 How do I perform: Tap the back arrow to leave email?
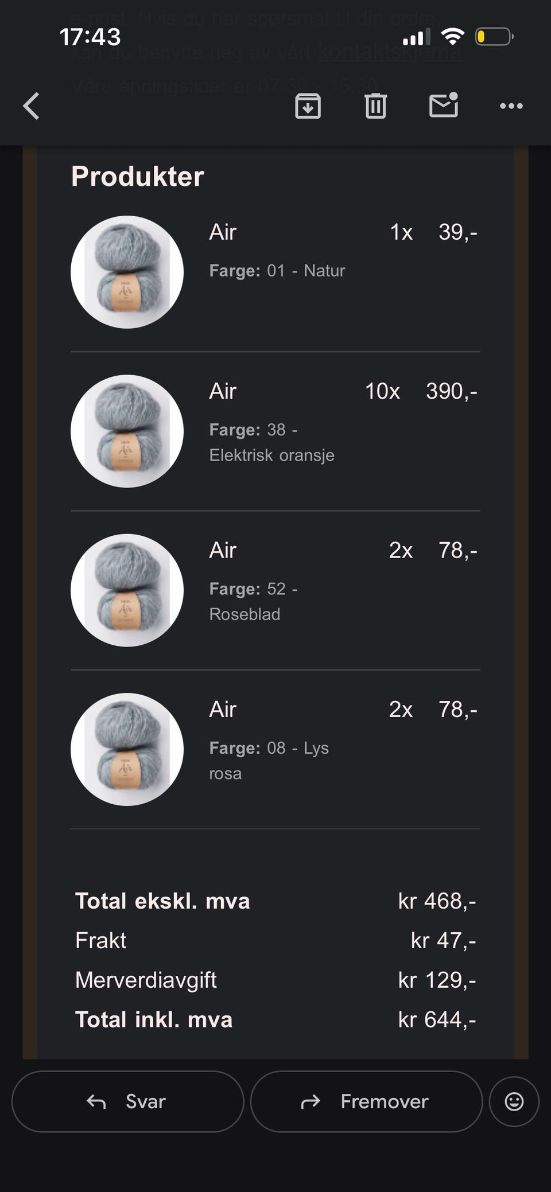tap(32, 106)
